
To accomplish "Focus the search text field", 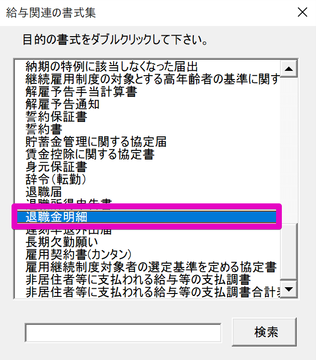I will (x=123, y=333).
